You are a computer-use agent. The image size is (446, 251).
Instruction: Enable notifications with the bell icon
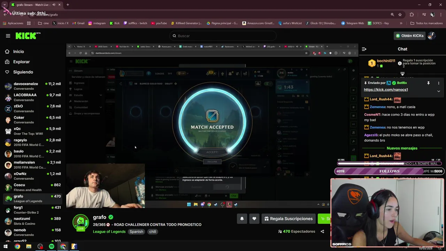point(242,219)
